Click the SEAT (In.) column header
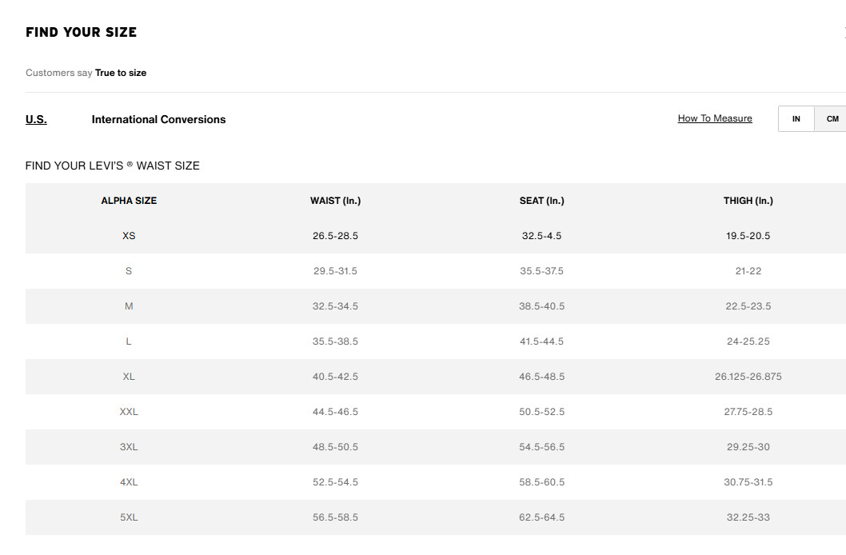846x555 pixels. [541, 201]
